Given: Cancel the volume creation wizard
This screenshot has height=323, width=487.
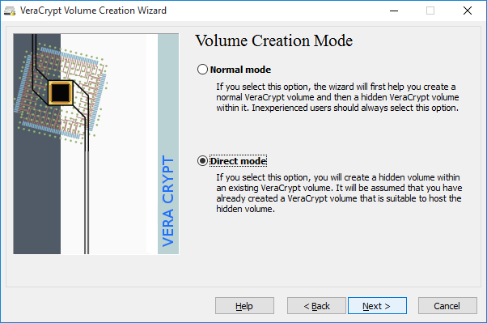Looking at the screenshot, I should pyautogui.click(x=447, y=306).
